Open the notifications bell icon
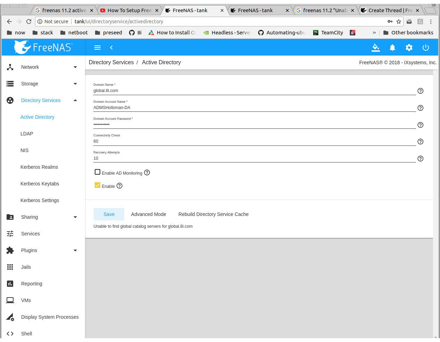 392,48
